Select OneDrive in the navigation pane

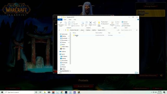point(63,51)
